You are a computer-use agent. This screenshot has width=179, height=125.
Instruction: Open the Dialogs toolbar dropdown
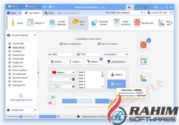pos(36,23)
